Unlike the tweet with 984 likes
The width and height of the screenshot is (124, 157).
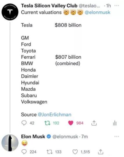71,123
